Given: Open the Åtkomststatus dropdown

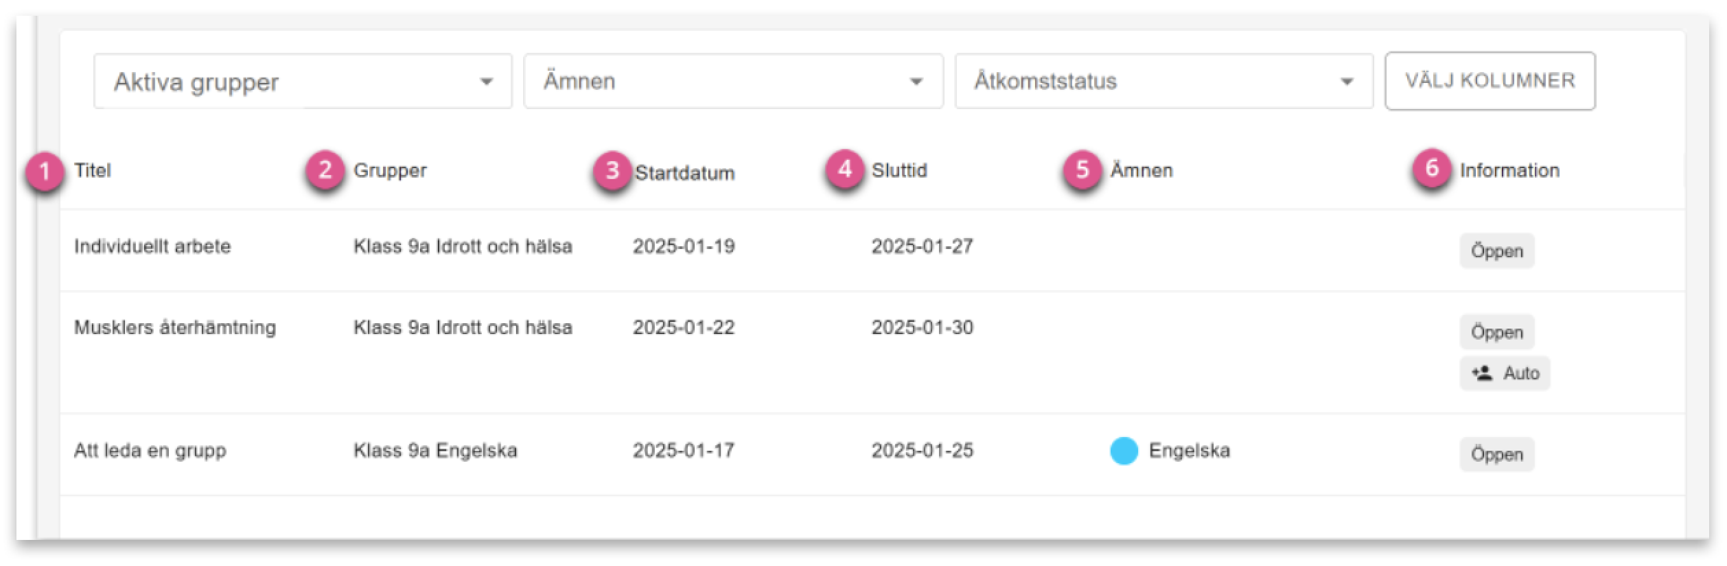Looking at the screenshot, I should (x=1164, y=82).
